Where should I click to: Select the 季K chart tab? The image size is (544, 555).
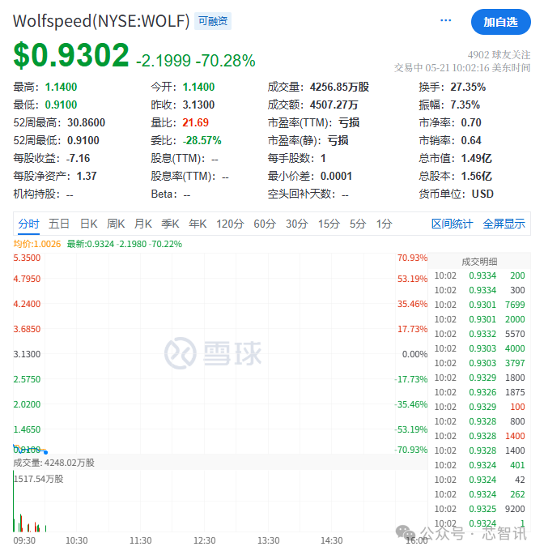click(x=170, y=224)
